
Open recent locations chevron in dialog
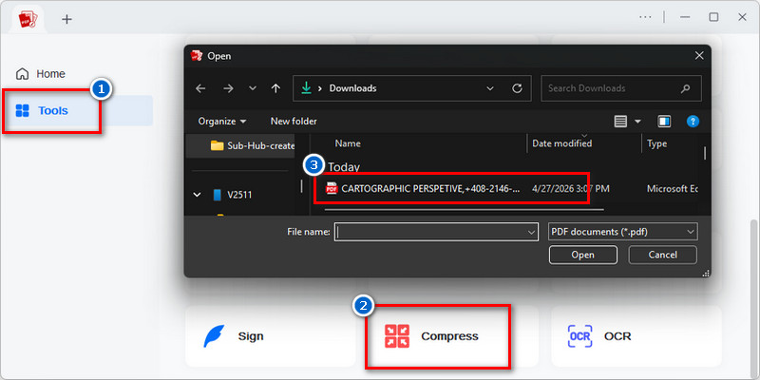[x=253, y=88]
